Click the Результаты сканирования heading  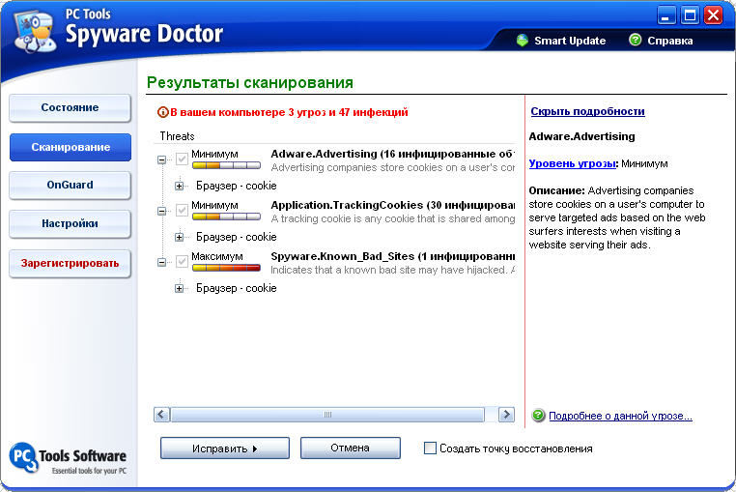[x=250, y=83]
